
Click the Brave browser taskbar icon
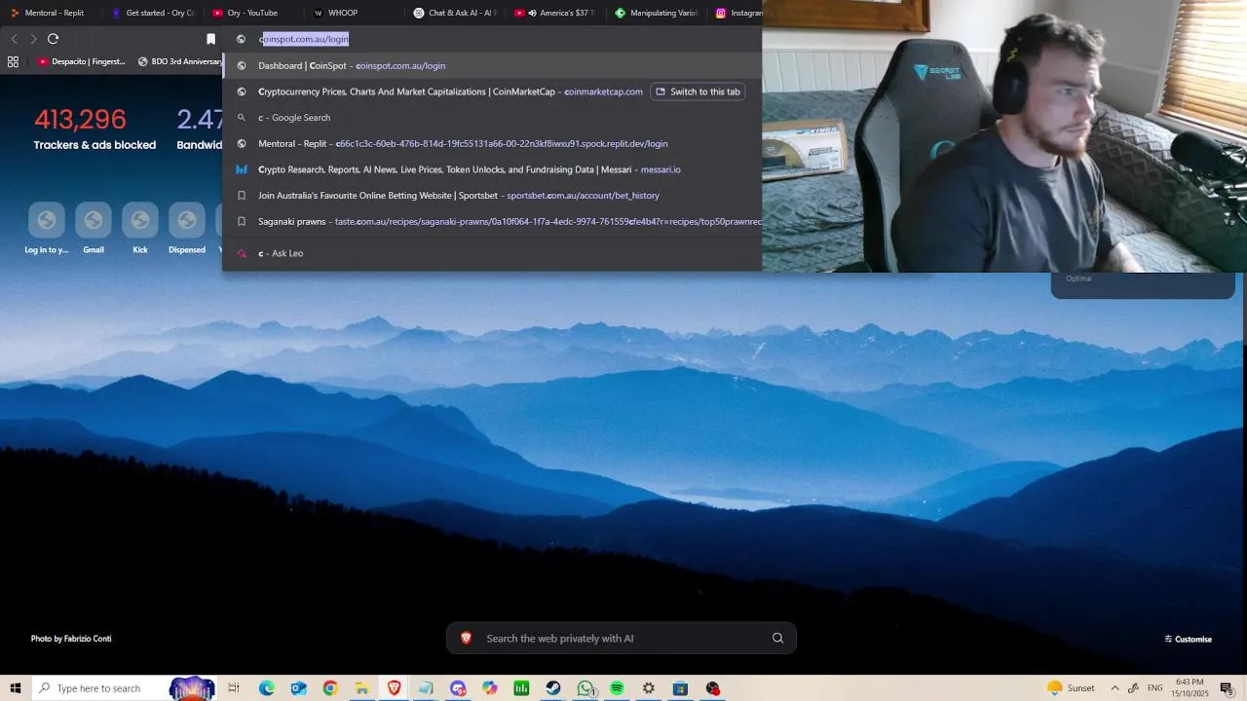pyautogui.click(x=394, y=688)
